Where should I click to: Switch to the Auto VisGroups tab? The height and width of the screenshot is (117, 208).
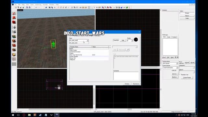point(169,37)
